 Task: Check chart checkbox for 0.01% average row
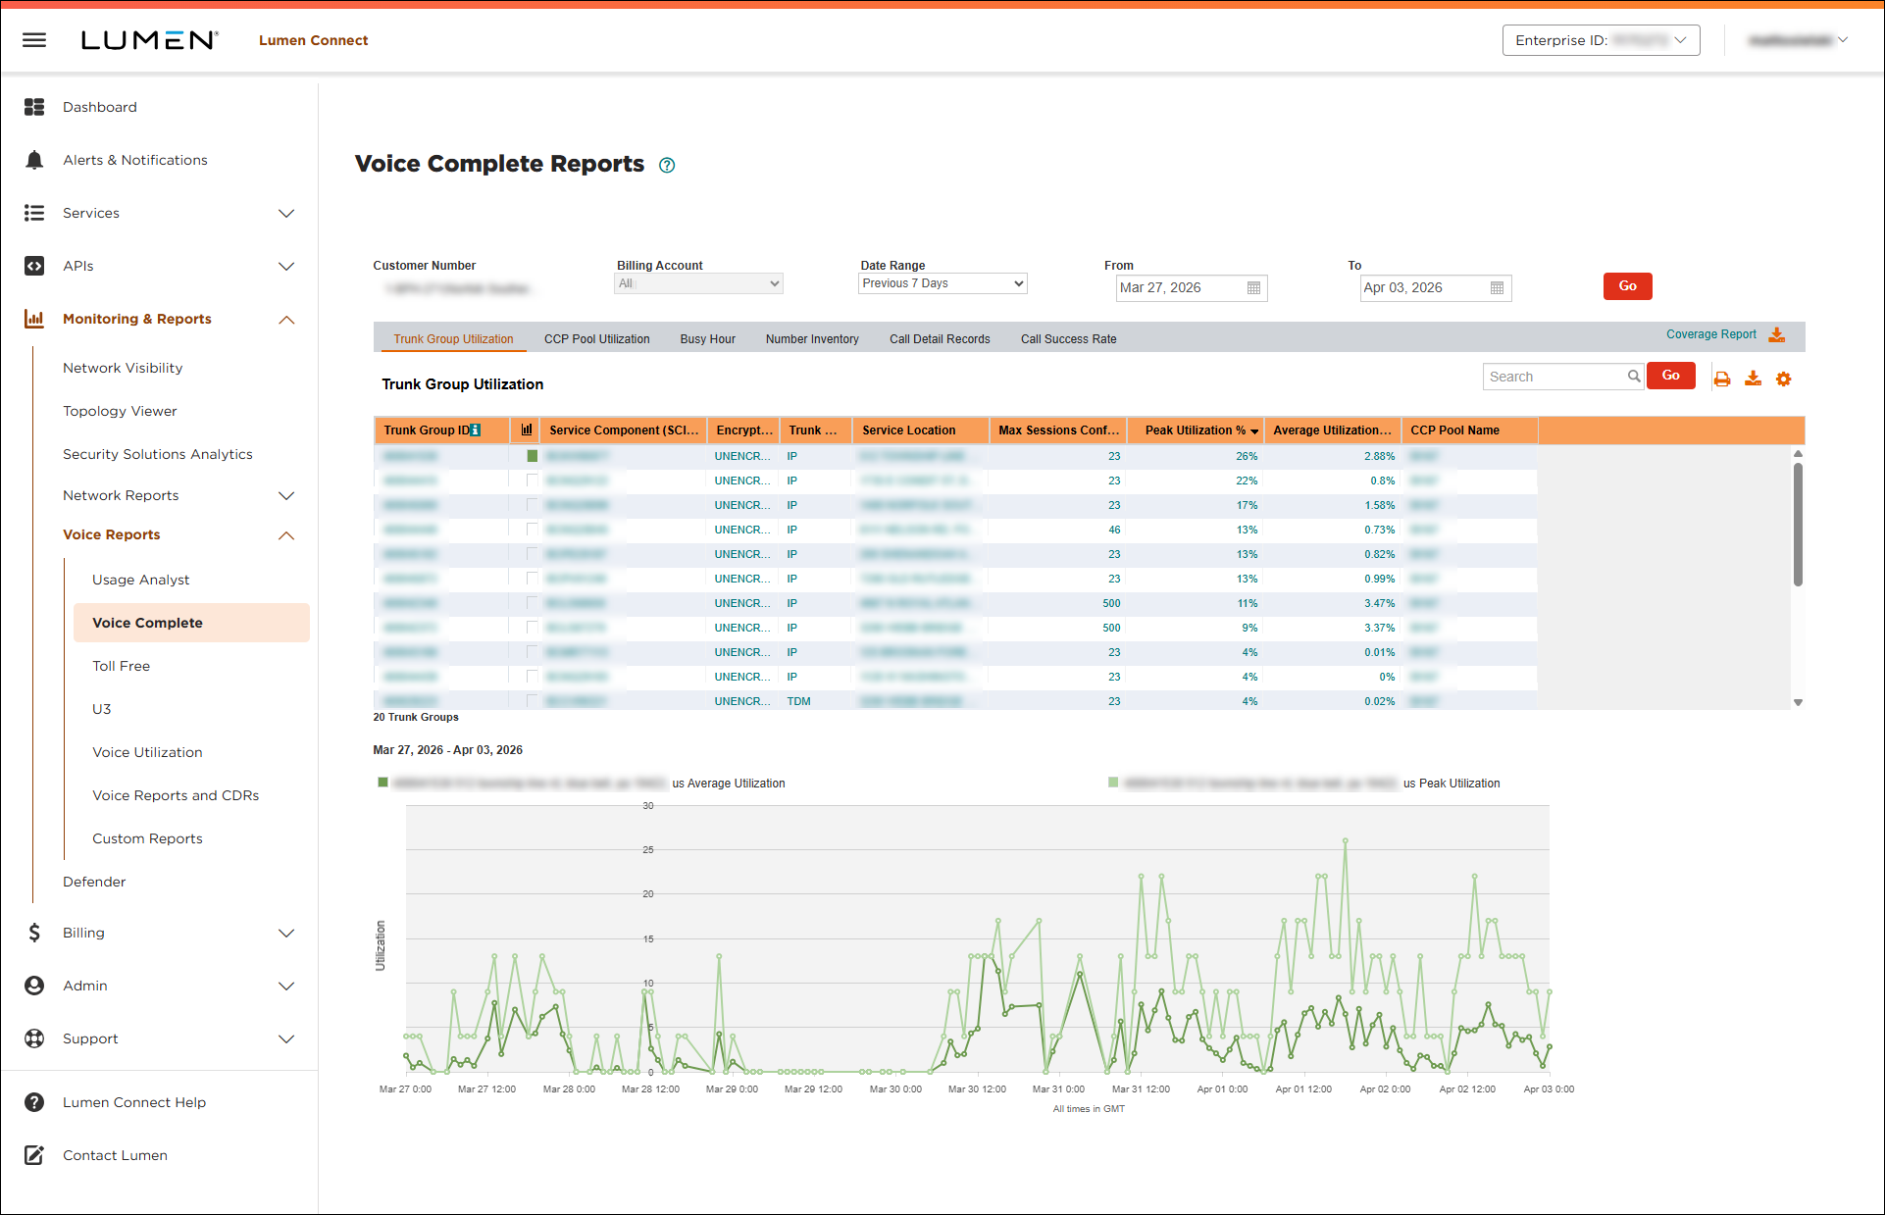[x=532, y=652]
